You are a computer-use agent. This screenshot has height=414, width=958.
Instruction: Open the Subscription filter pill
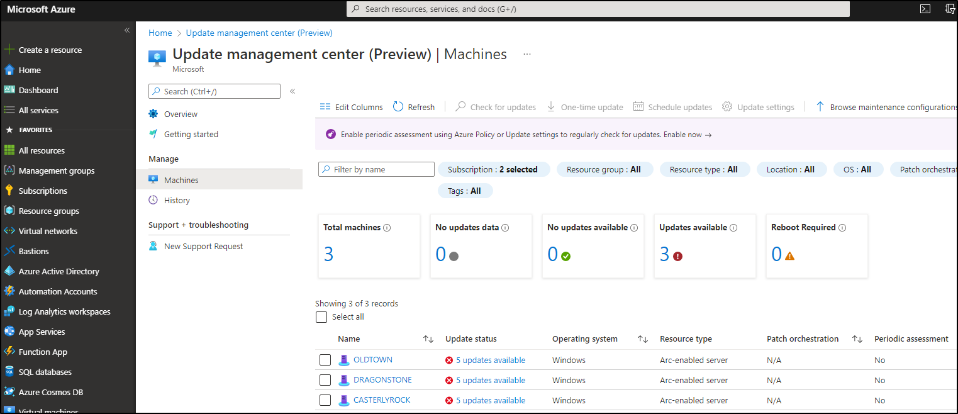click(494, 169)
